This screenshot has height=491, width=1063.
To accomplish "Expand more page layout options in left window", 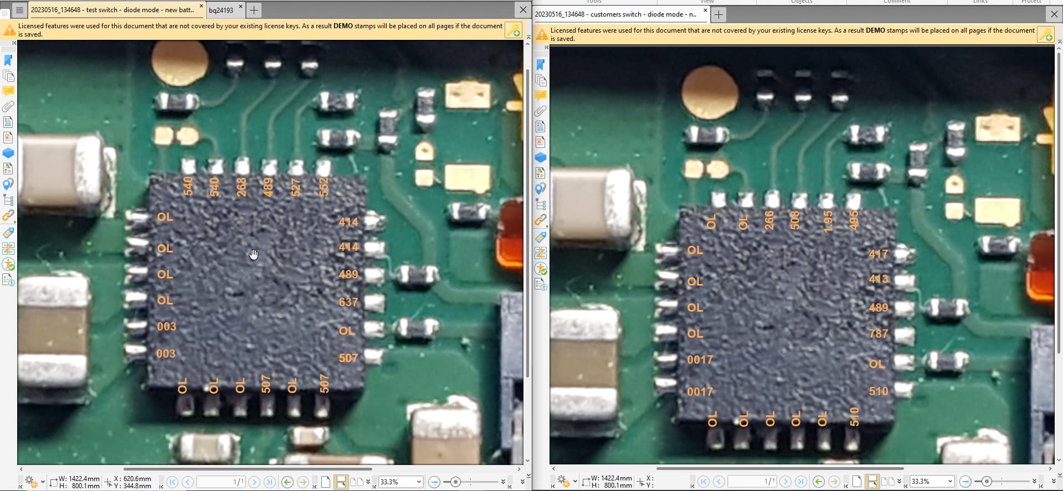I will [368, 482].
